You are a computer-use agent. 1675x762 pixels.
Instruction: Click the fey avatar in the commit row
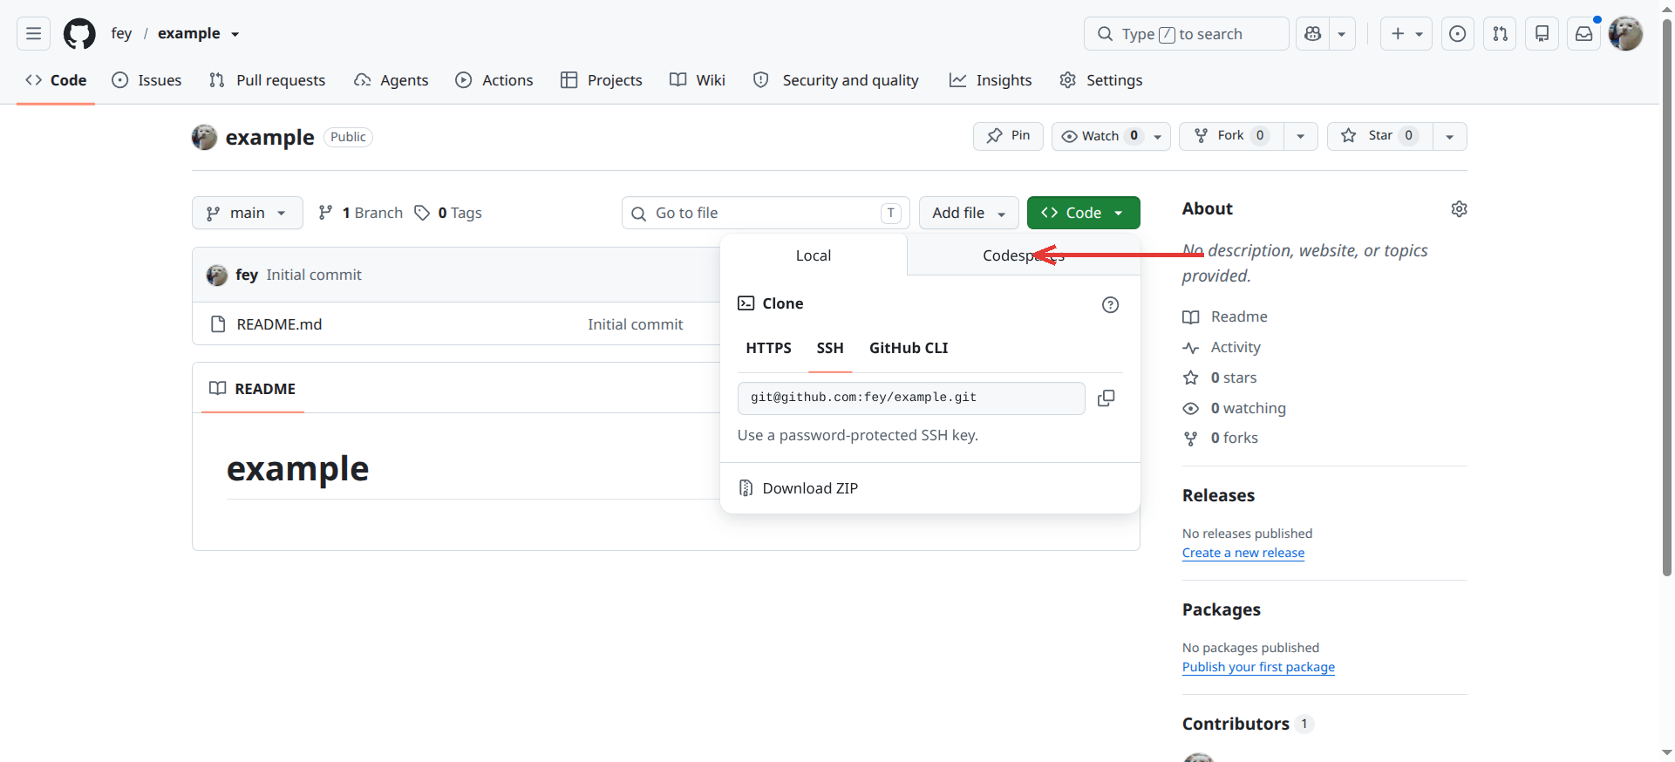(217, 276)
